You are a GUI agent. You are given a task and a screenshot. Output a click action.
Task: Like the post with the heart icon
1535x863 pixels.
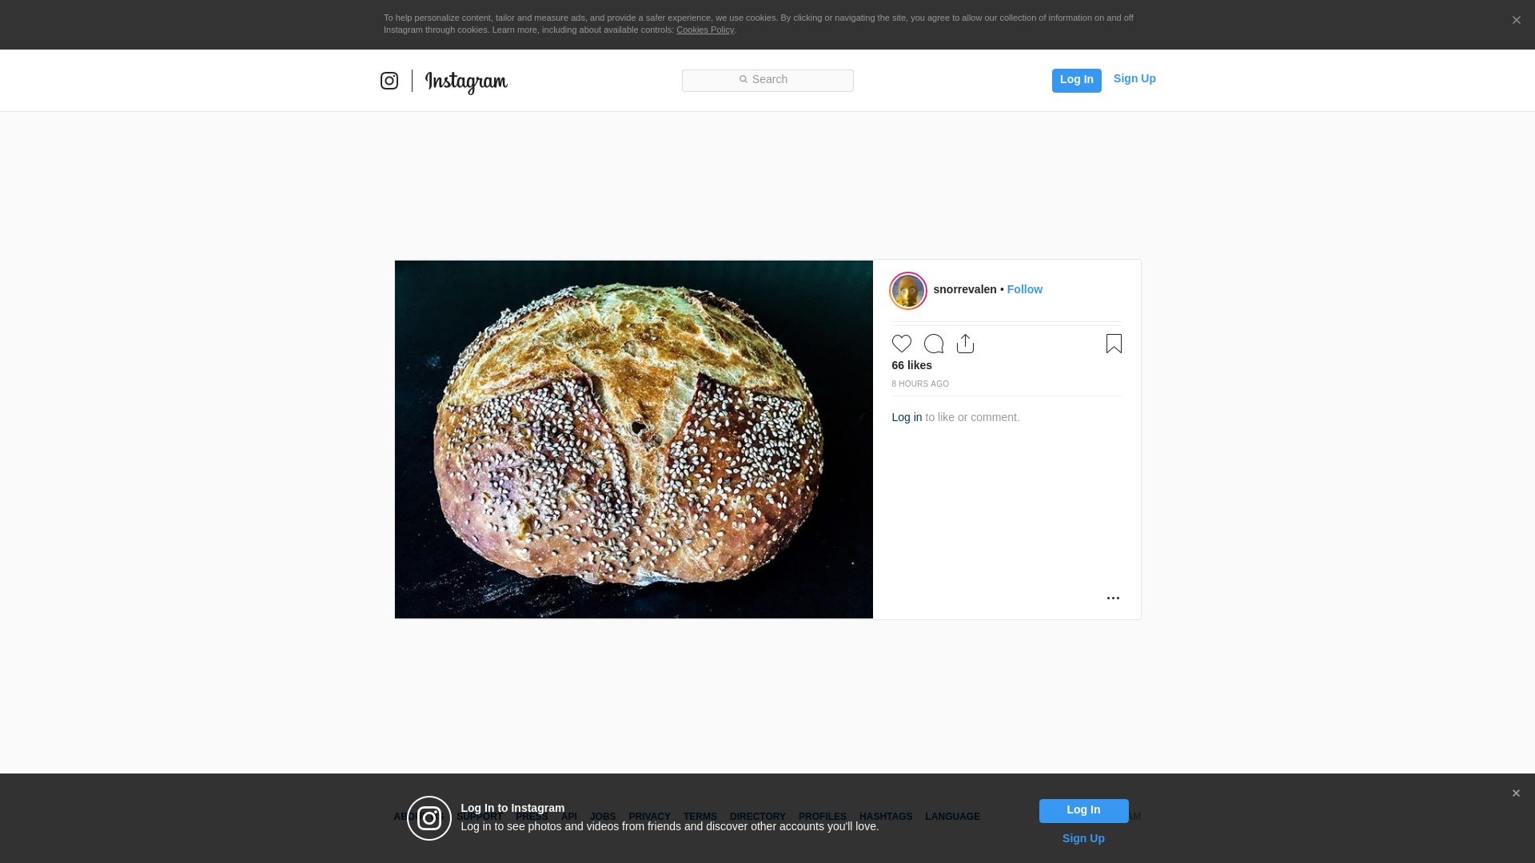pos(902,344)
